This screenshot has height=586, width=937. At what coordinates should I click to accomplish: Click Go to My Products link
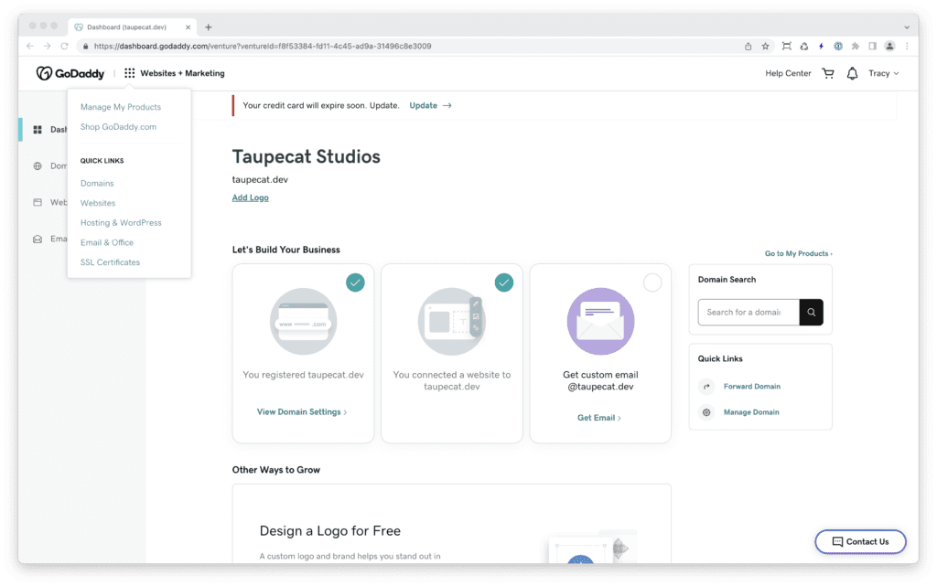point(798,253)
